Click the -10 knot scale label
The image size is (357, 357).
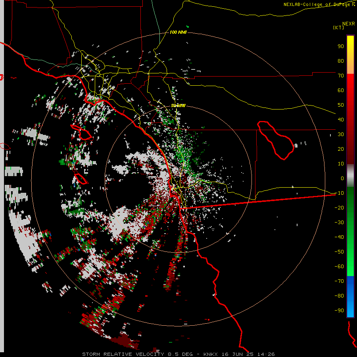(339, 193)
